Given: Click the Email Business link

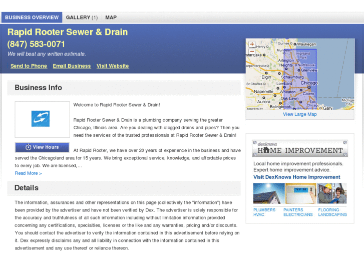Looking at the screenshot, I should coord(72,66).
